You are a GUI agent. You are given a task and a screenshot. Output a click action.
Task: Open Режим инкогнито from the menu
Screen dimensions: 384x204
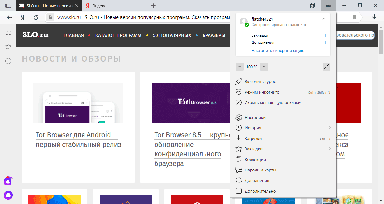pos(283,92)
